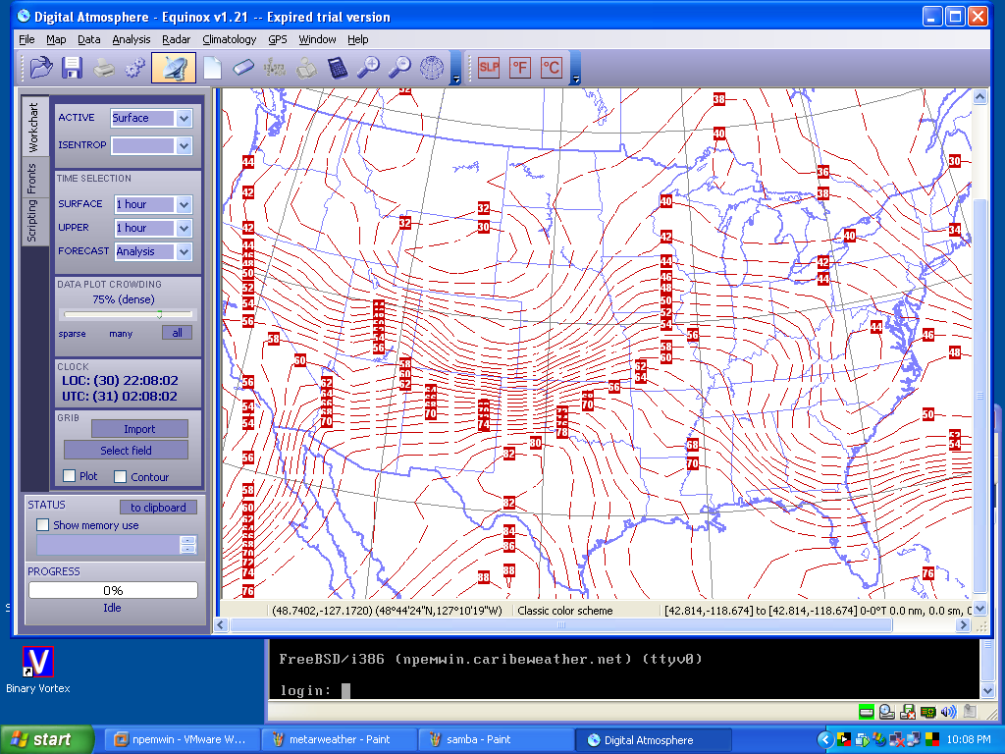
Task: Save using the floppy disk icon
Action: pos(72,68)
